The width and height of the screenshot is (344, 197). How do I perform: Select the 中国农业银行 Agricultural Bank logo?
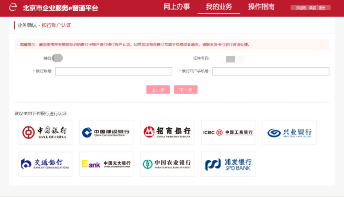coord(167,164)
